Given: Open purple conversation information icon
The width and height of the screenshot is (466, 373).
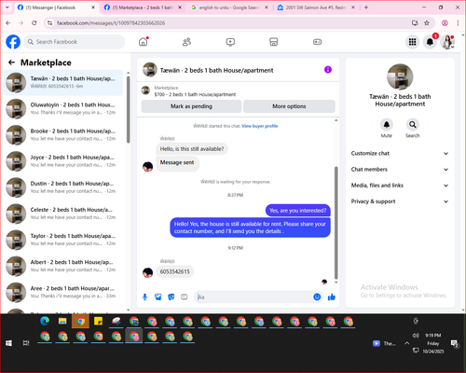Looking at the screenshot, I should pyautogui.click(x=328, y=70).
